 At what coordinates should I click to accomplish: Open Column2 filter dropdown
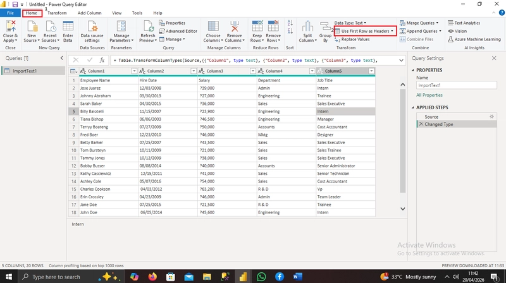(x=194, y=71)
